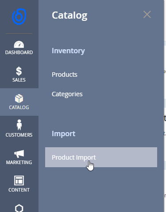The image size is (166, 212).
Task: Close the Catalog submenu panel
Action: [147, 15]
